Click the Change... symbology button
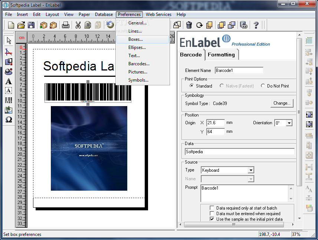Screen dimensions: 318x240 (282, 103)
